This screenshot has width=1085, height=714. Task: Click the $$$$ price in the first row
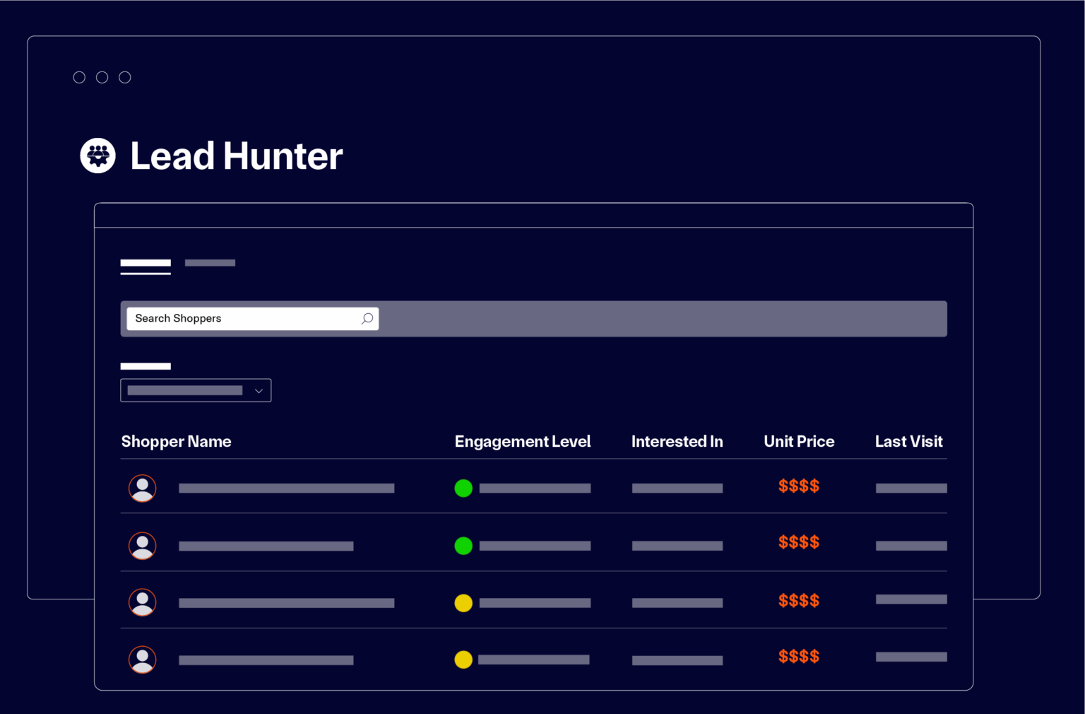pos(799,486)
